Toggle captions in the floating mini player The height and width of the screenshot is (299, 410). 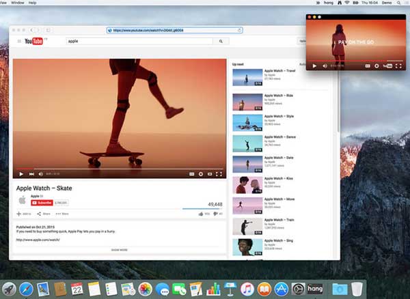tap(368, 66)
